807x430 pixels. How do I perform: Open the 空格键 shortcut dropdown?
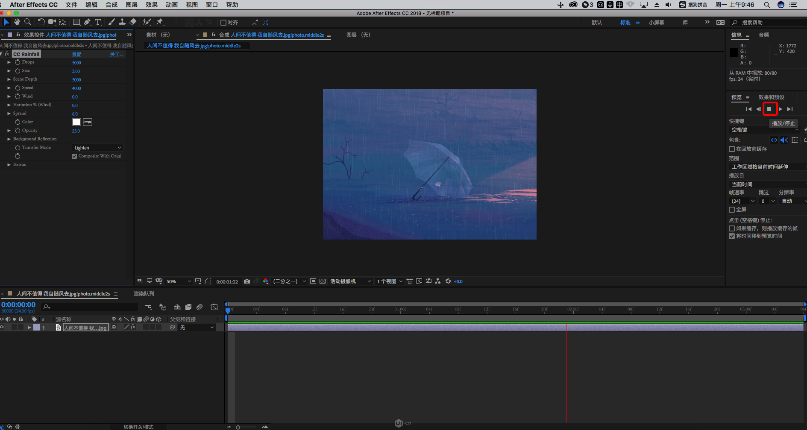(765, 130)
